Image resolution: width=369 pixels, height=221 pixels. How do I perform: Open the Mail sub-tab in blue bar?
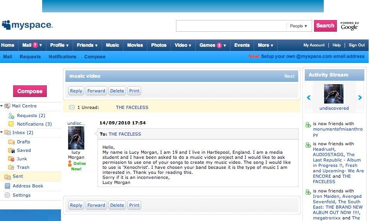[x=7, y=57]
